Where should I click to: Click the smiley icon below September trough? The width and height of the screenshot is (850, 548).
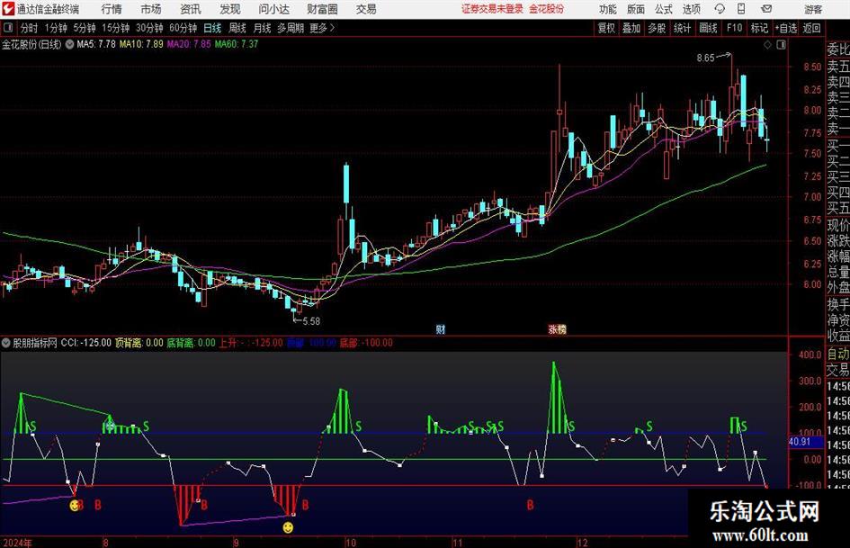point(289,526)
